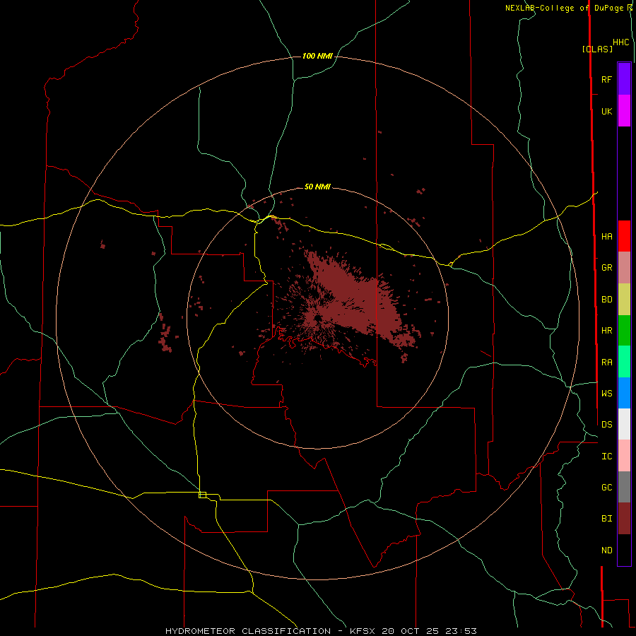The image size is (636, 636).
Task: Click the NEXLAB-College of DuPage text
Action: [565, 8]
